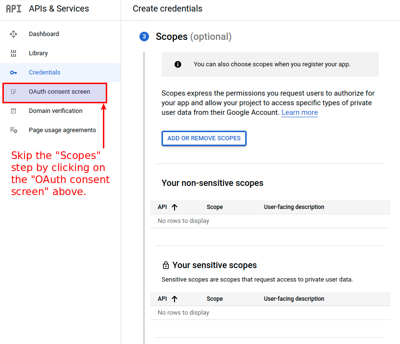Click API column header in non-sensitive table
This screenshot has height=344, width=400.
[x=162, y=207]
